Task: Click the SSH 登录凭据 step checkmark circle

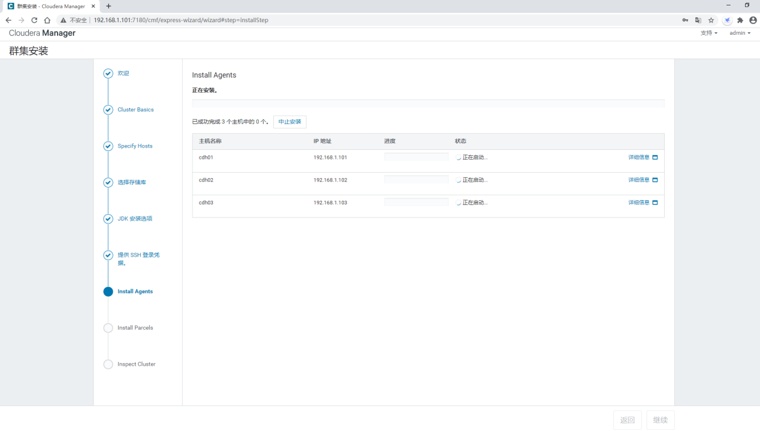Action: pos(108,255)
